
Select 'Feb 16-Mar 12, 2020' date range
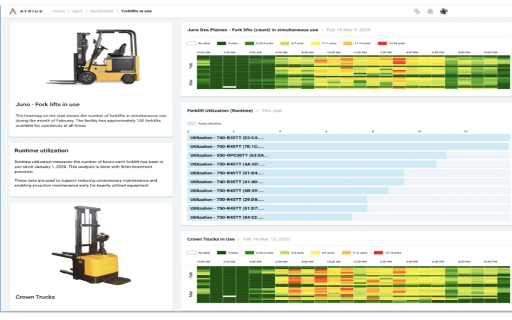pyautogui.click(x=267, y=239)
